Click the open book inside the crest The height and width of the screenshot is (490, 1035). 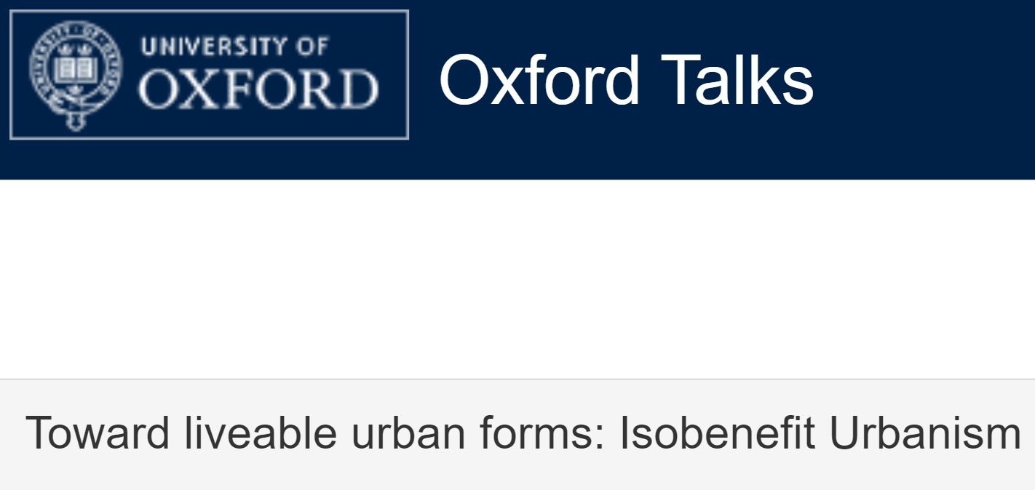point(76,71)
